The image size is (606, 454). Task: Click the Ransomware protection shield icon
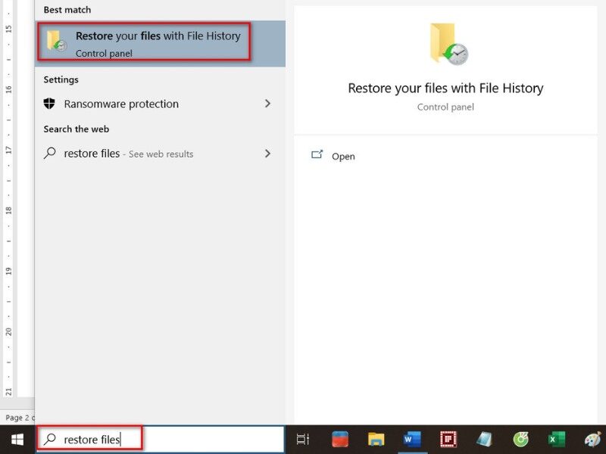[47, 104]
